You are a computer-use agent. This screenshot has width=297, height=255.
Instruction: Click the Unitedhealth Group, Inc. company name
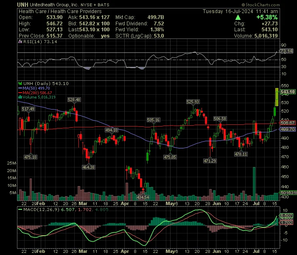[54, 5]
